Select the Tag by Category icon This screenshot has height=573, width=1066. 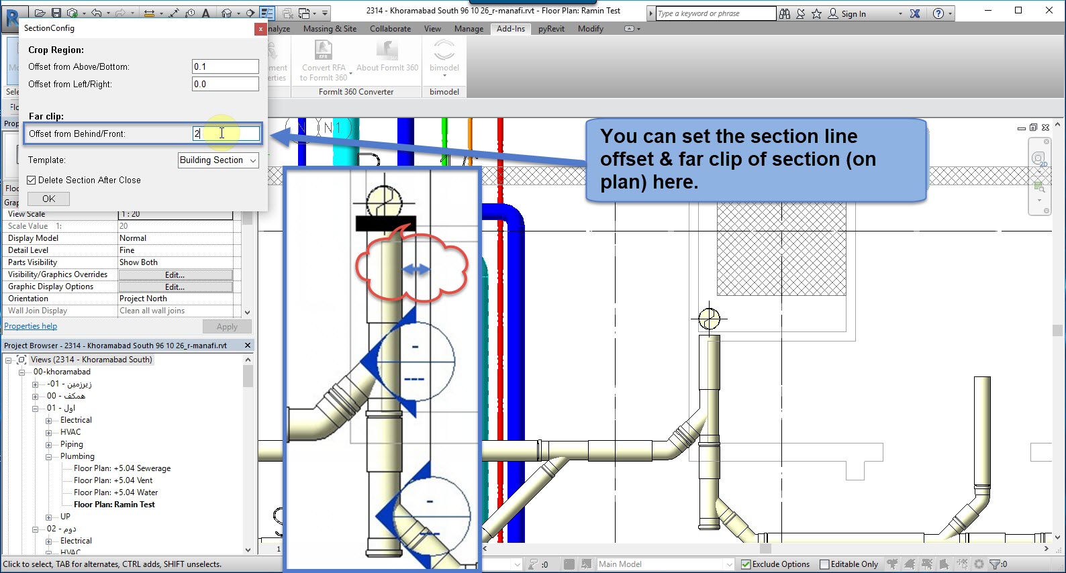click(190, 13)
